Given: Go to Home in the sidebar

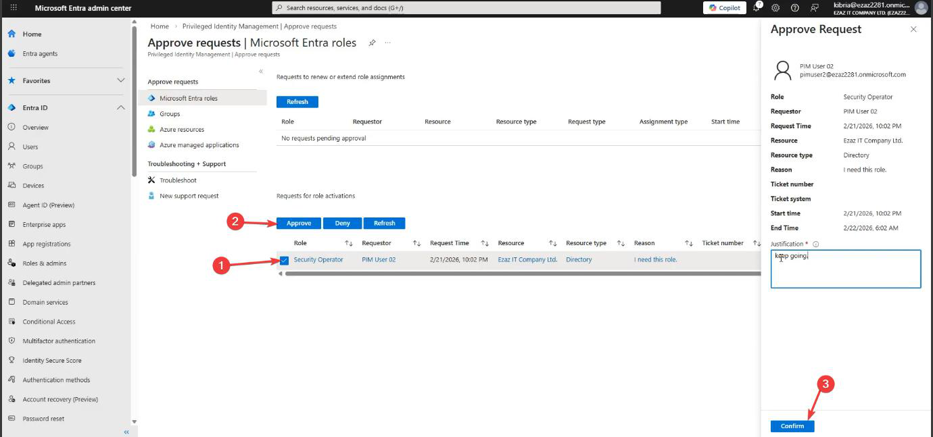Looking at the screenshot, I should pos(32,34).
